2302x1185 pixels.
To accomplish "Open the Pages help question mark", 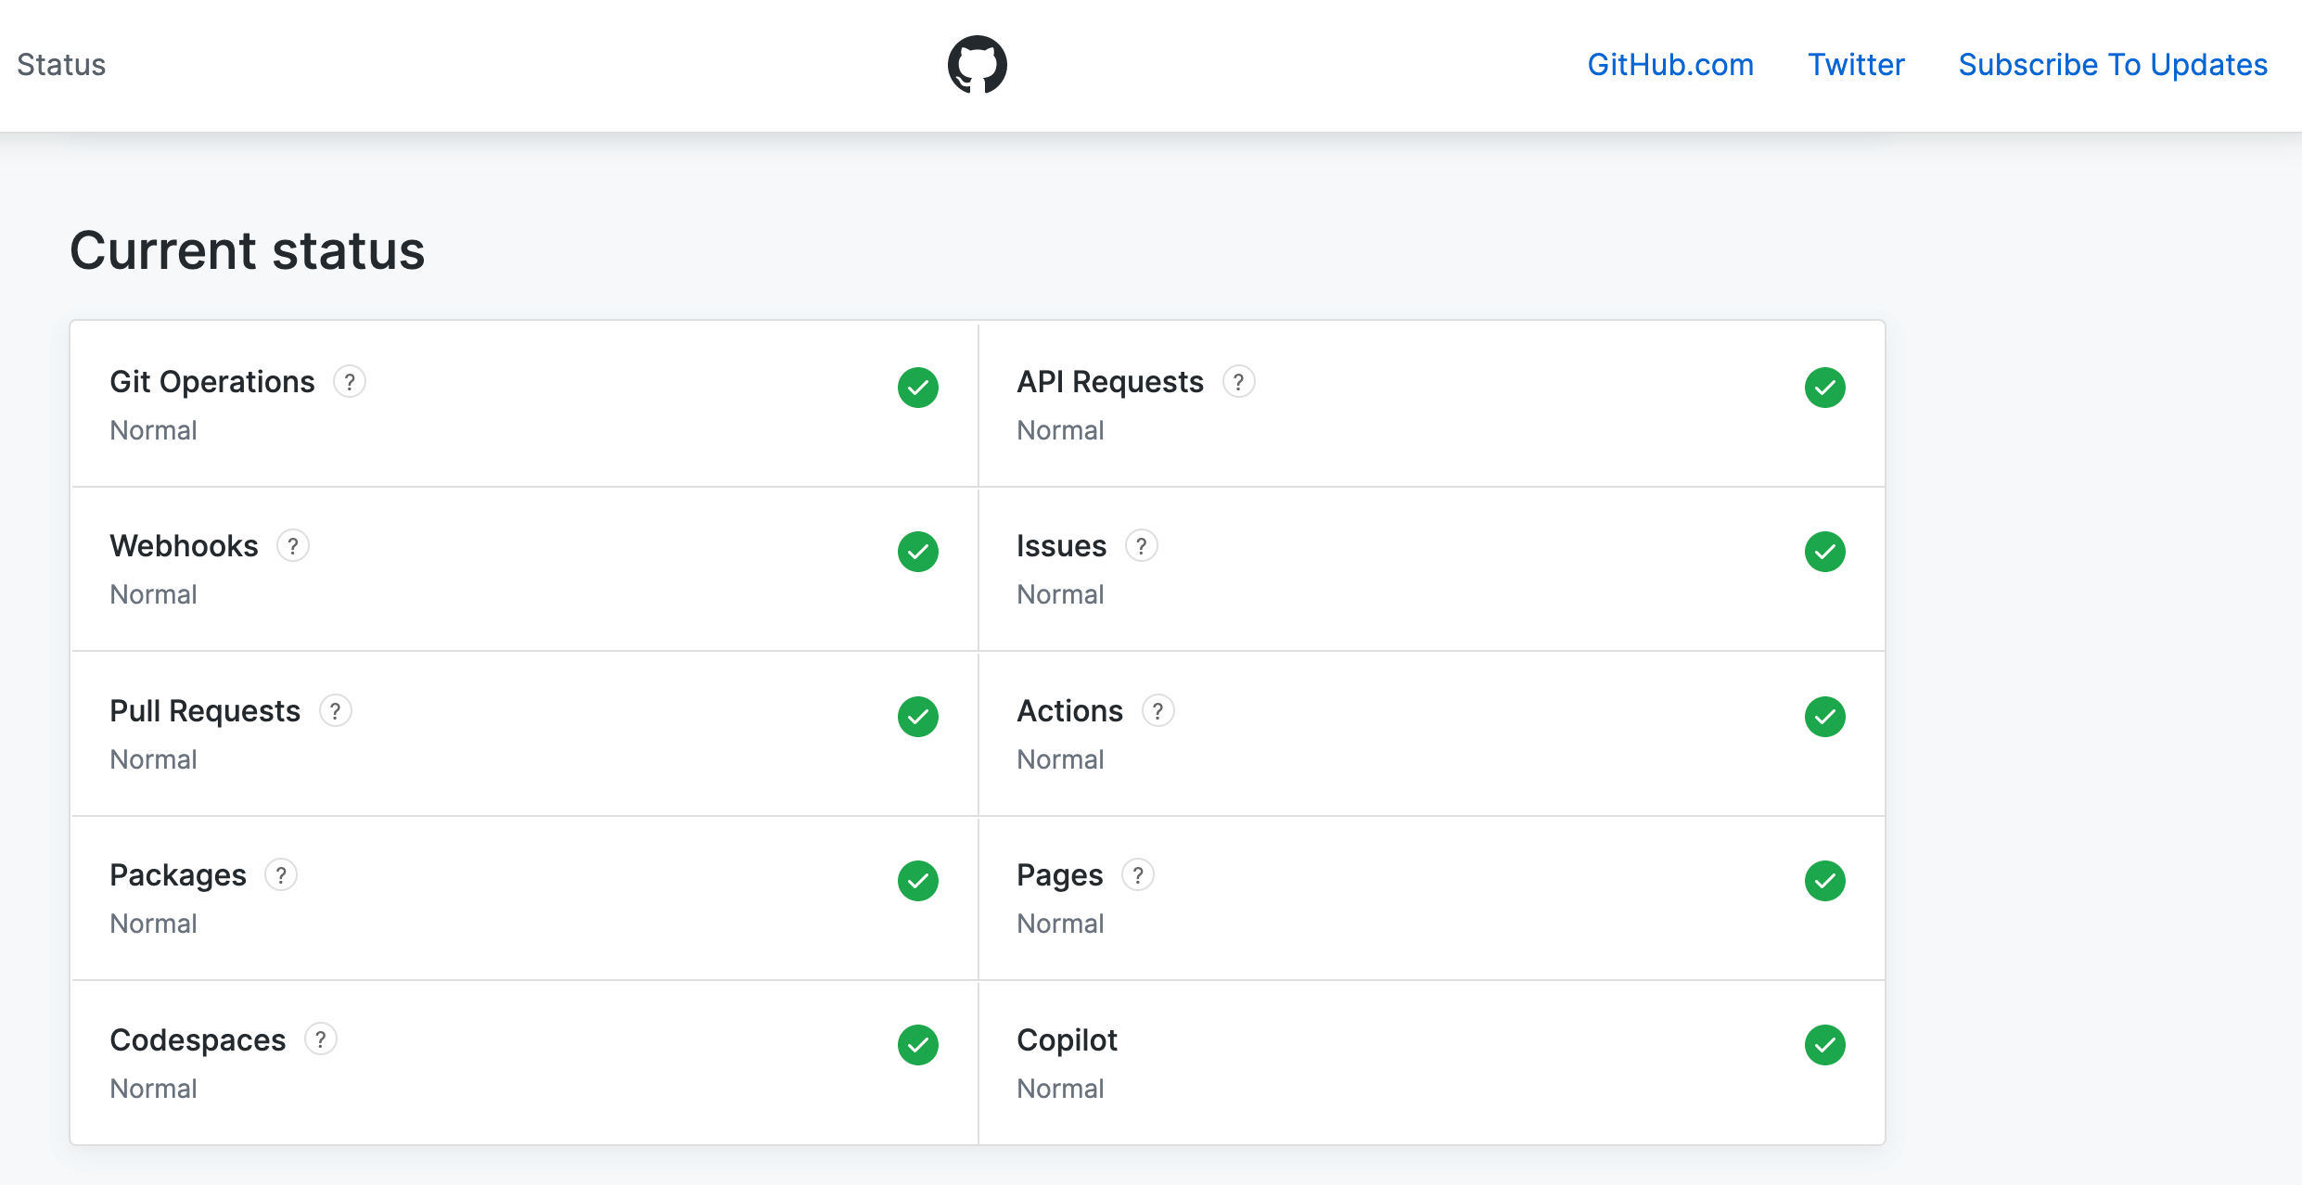I will [x=1138, y=875].
